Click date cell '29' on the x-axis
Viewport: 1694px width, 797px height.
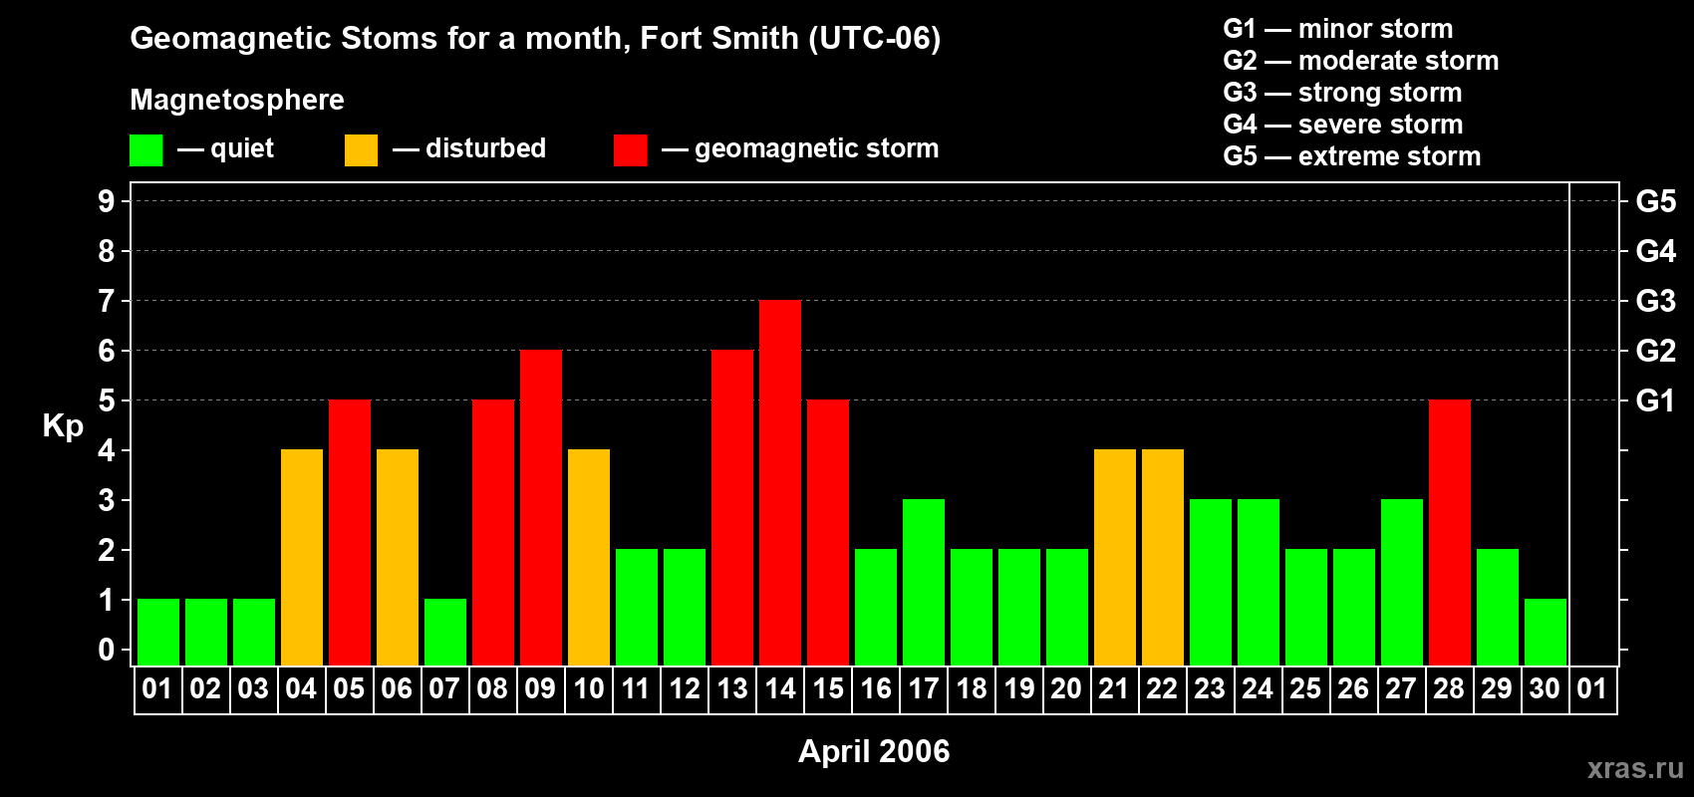click(x=1498, y=689)
